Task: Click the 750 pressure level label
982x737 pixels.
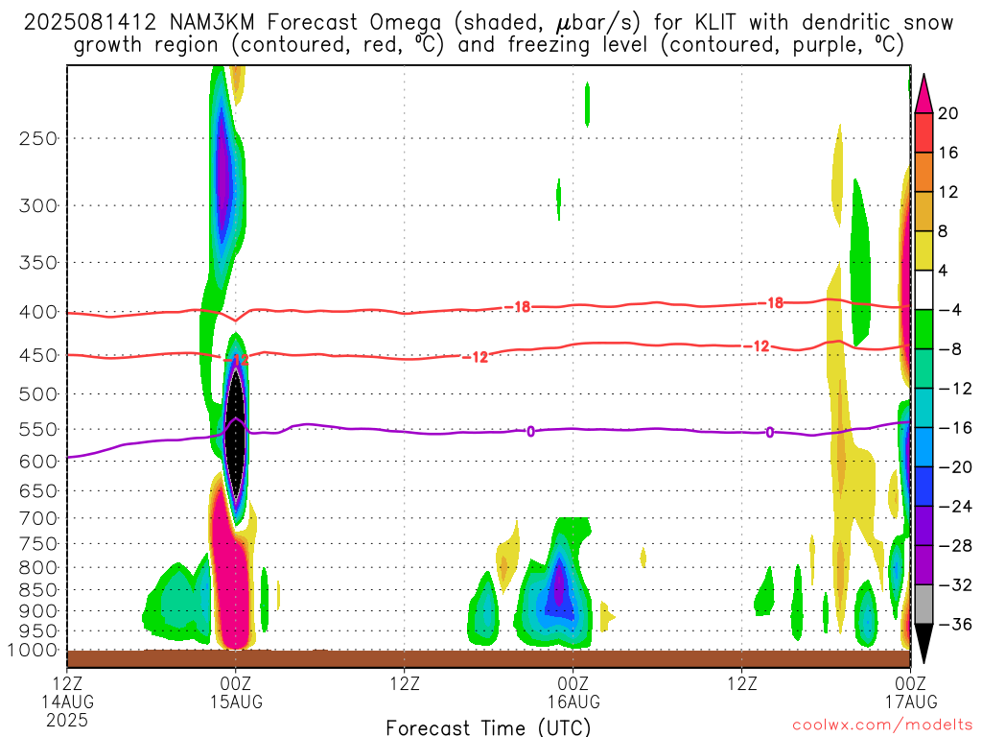Action: [38, 544]
